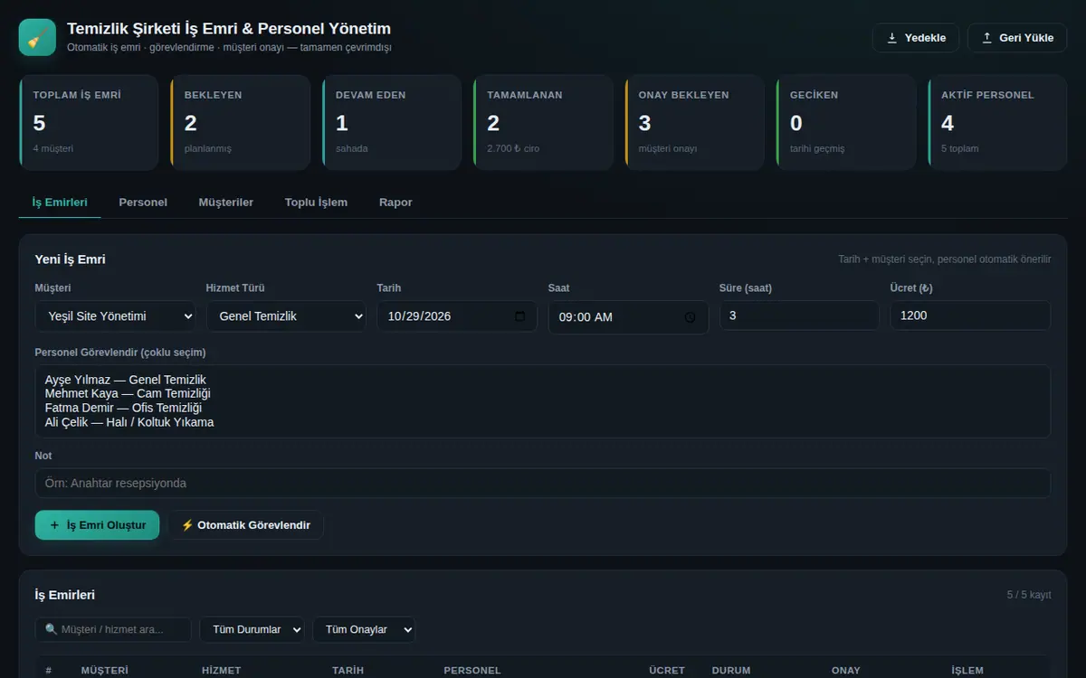
Task: Click the Bekleyen stat card
Action: [x=240, y=122]
